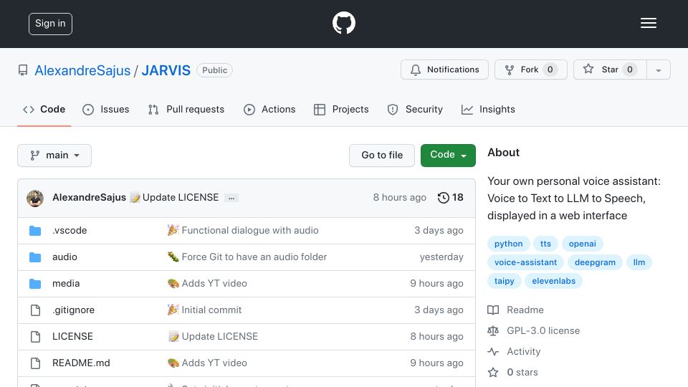Image resolution: width=688 pixels, height=387 pixels.
Task: Select the taipy topic tag
Action: (x=504, y=281)
